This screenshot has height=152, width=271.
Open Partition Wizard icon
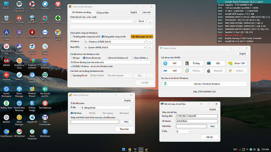point(32,92)
